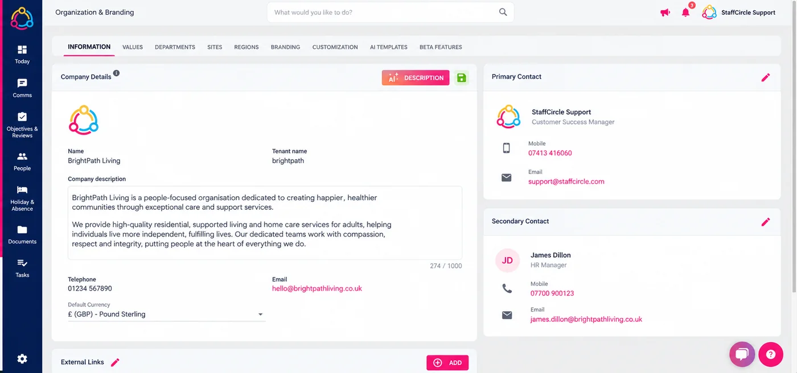Click the tenant name brightpath
797x373 pixels.
pos(288,161)
